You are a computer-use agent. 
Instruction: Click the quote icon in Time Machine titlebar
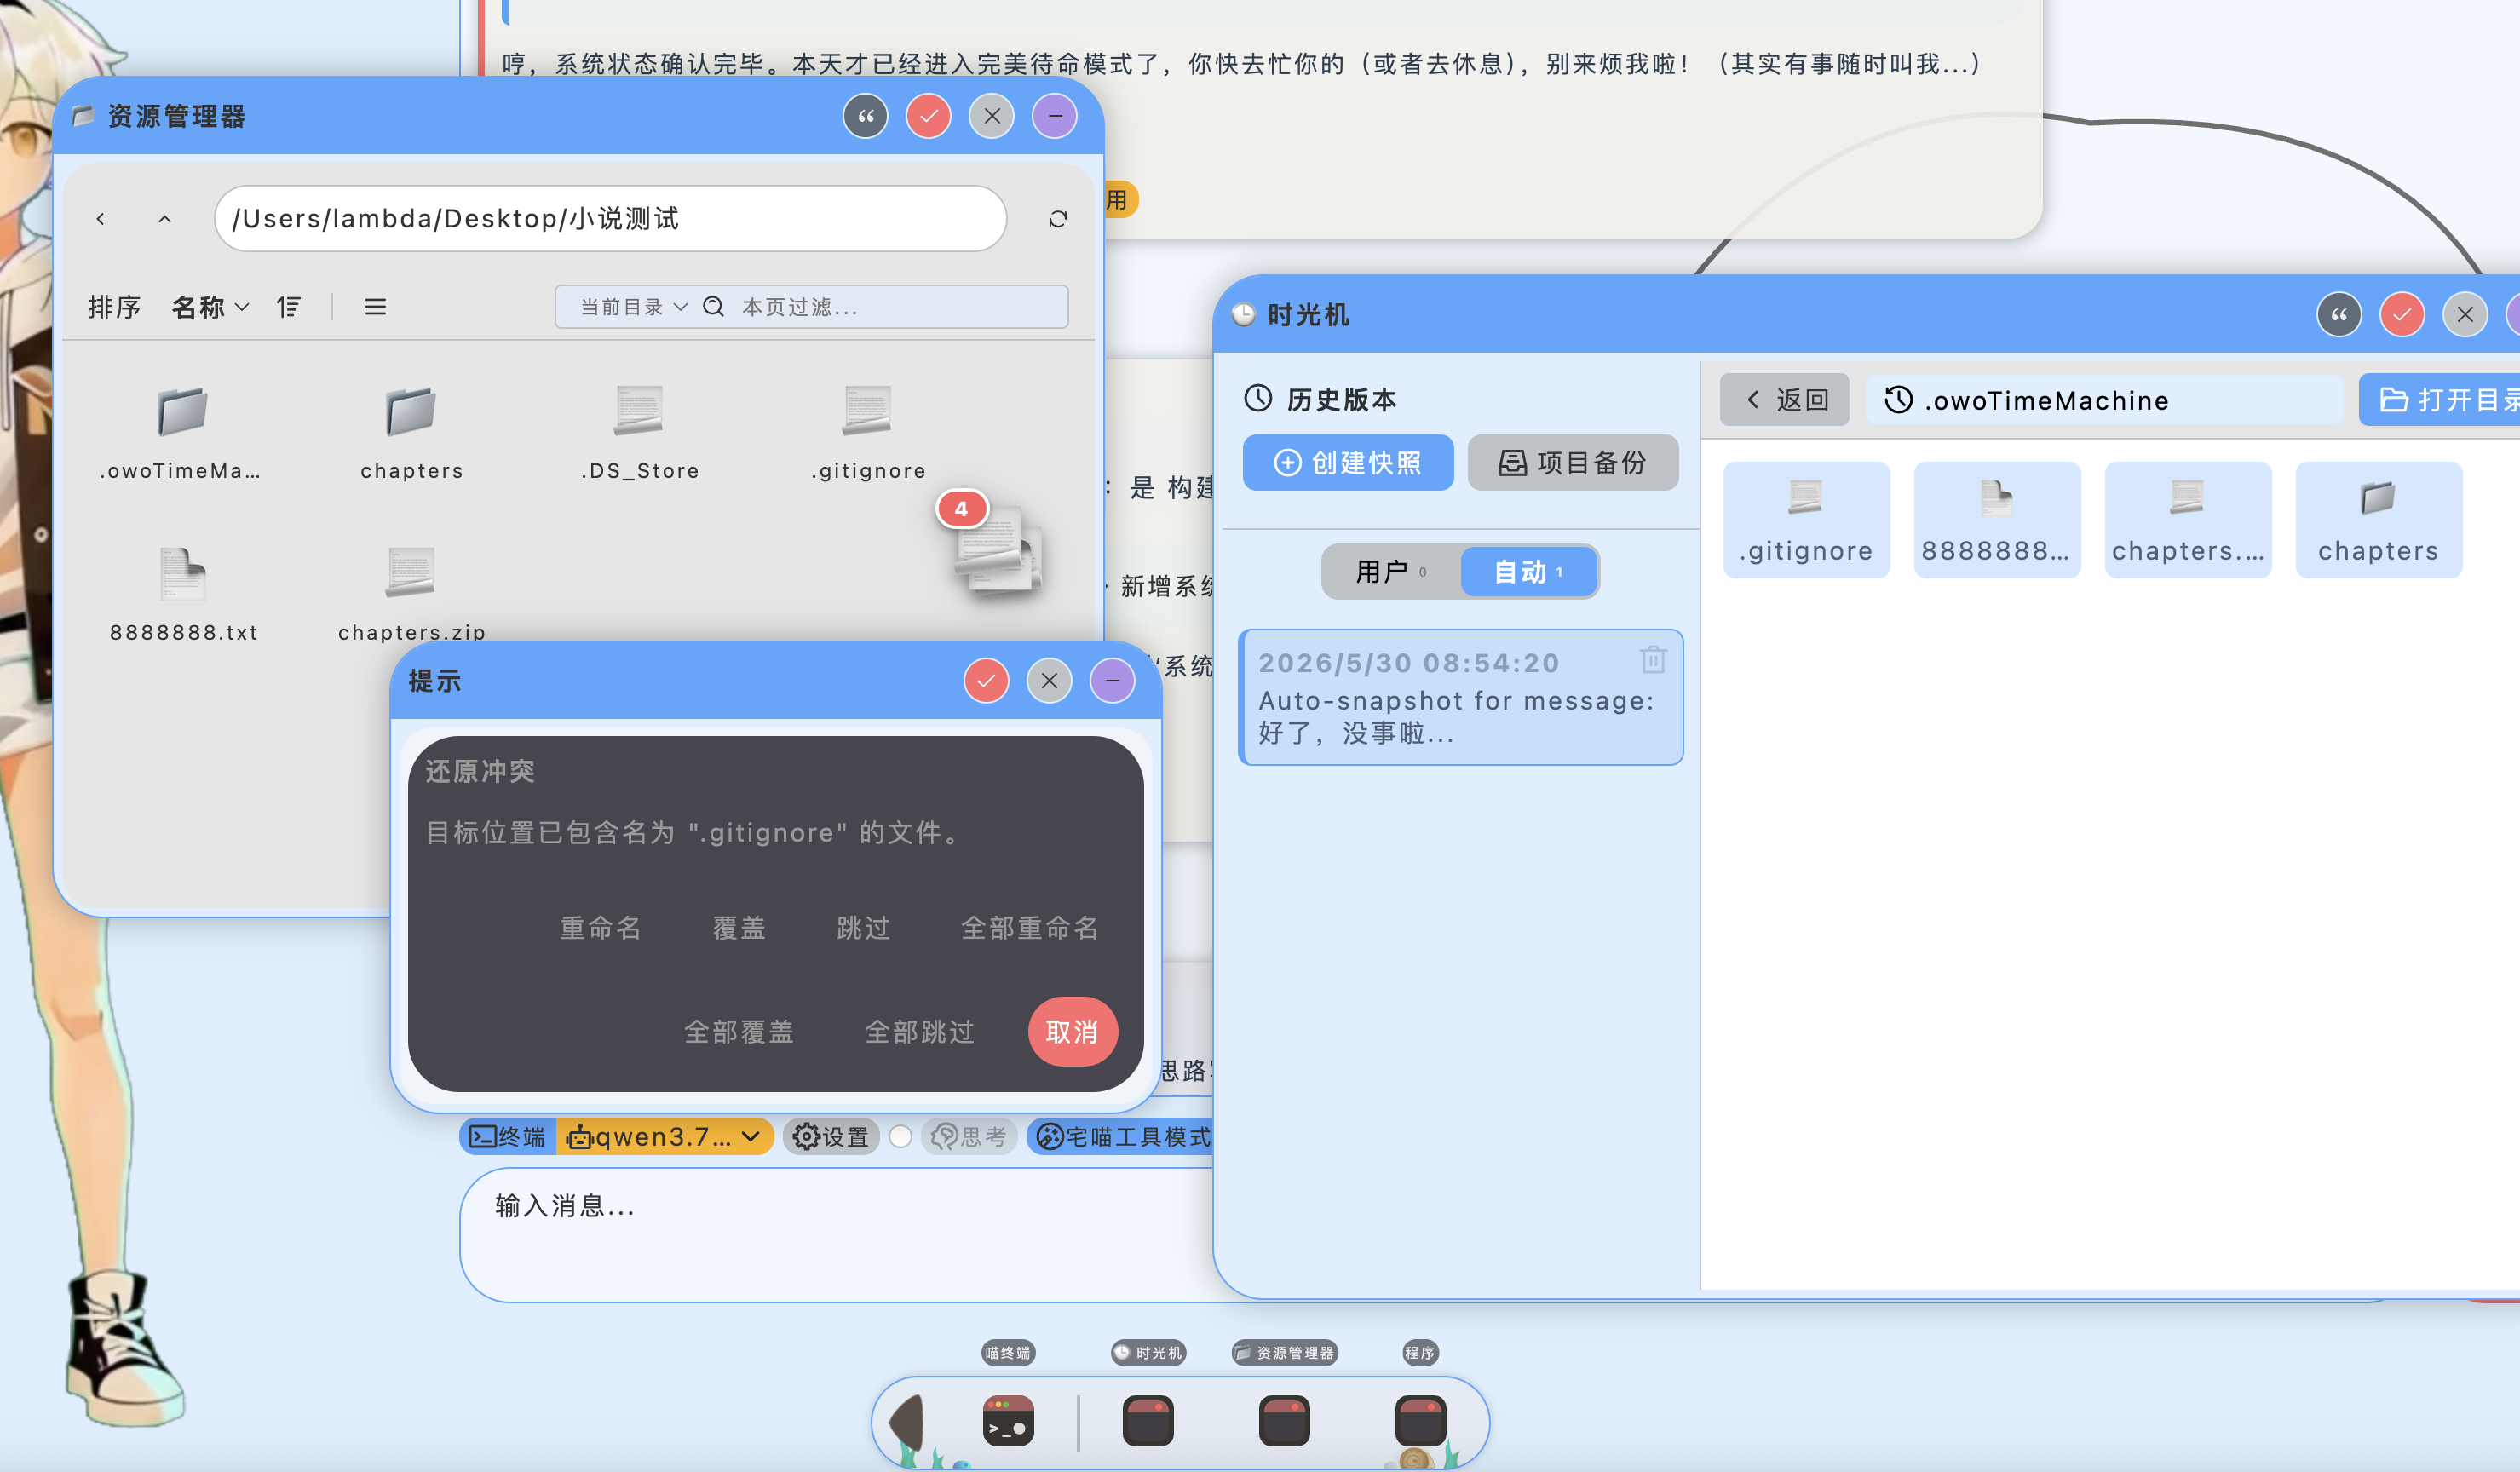pyautogui.click(x=2339, y=315)
